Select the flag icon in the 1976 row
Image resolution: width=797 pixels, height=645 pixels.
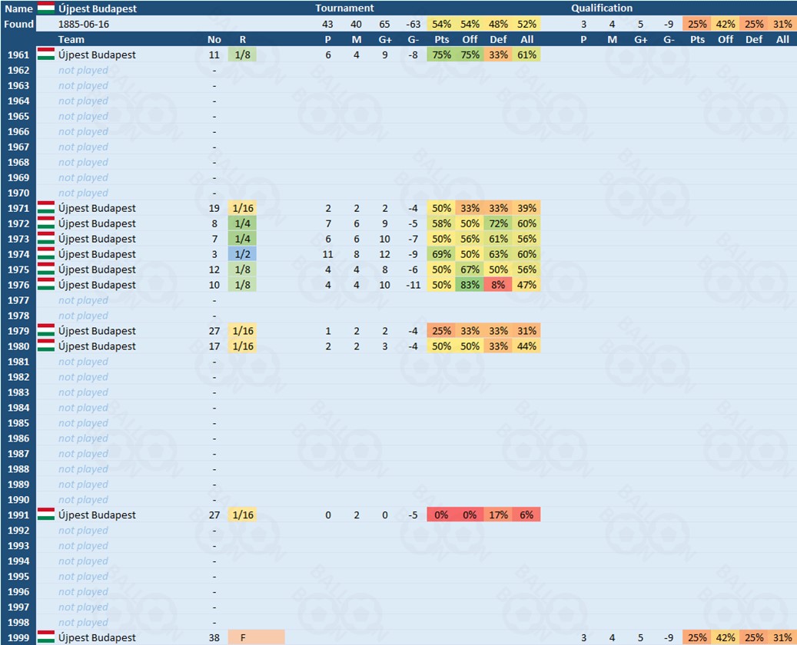[46, 285]
